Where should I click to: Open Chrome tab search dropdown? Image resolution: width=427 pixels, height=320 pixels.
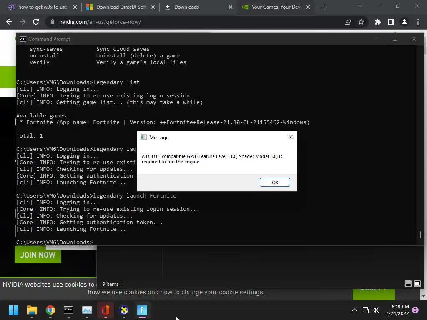360,6
